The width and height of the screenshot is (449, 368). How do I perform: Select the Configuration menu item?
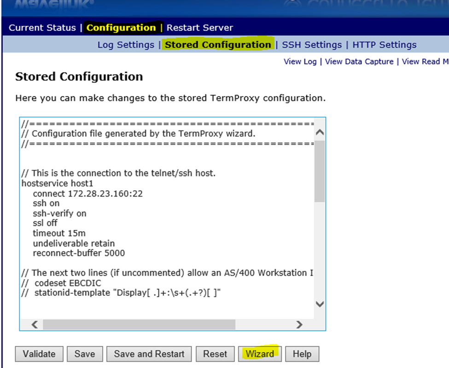(x=121, y=28)
